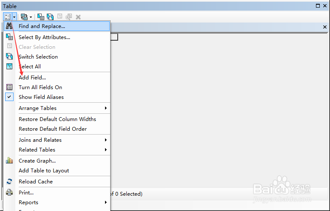Click the bar chart Create Graph icon
The image size is (330, 211).
coord(9,160)
